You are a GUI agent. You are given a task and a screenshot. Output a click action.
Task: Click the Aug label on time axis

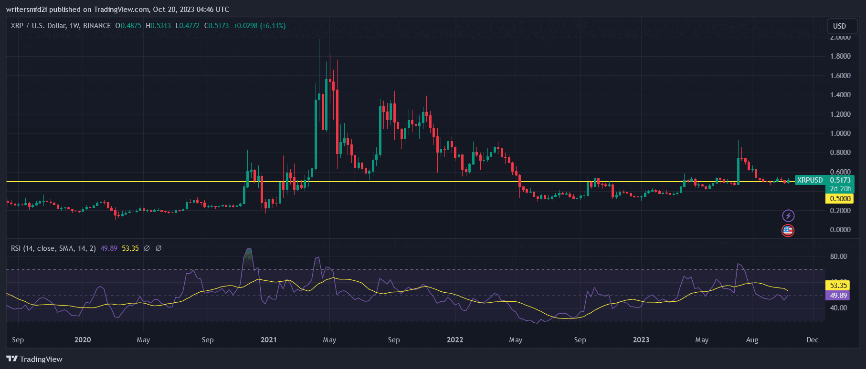tap(752, 340)
